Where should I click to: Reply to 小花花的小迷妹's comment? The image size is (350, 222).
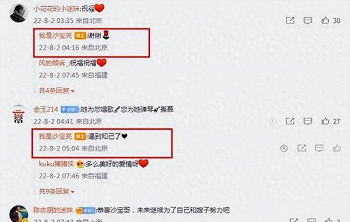(x=308, y=21)
